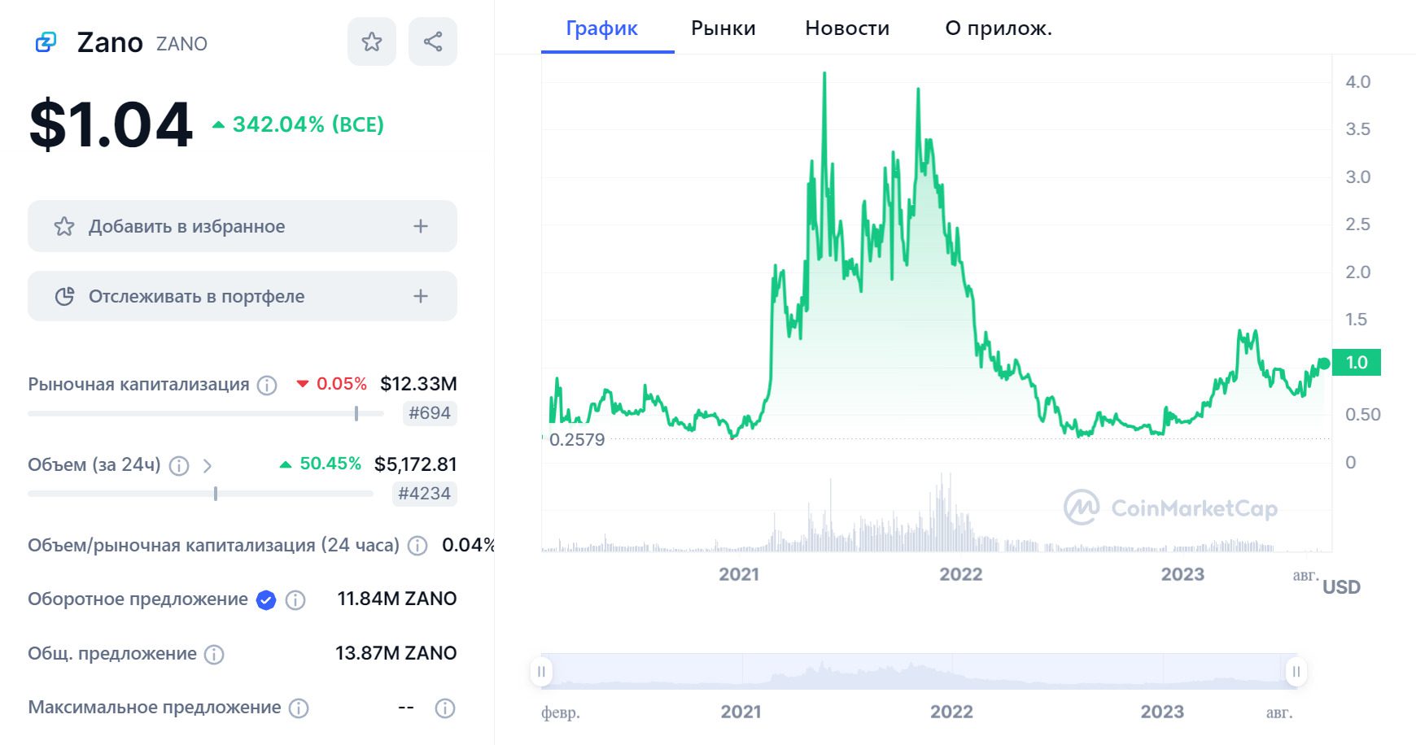
Task: Click the #694 market cap rank badge
Action: pyautogui.click(x=430, y=413)
